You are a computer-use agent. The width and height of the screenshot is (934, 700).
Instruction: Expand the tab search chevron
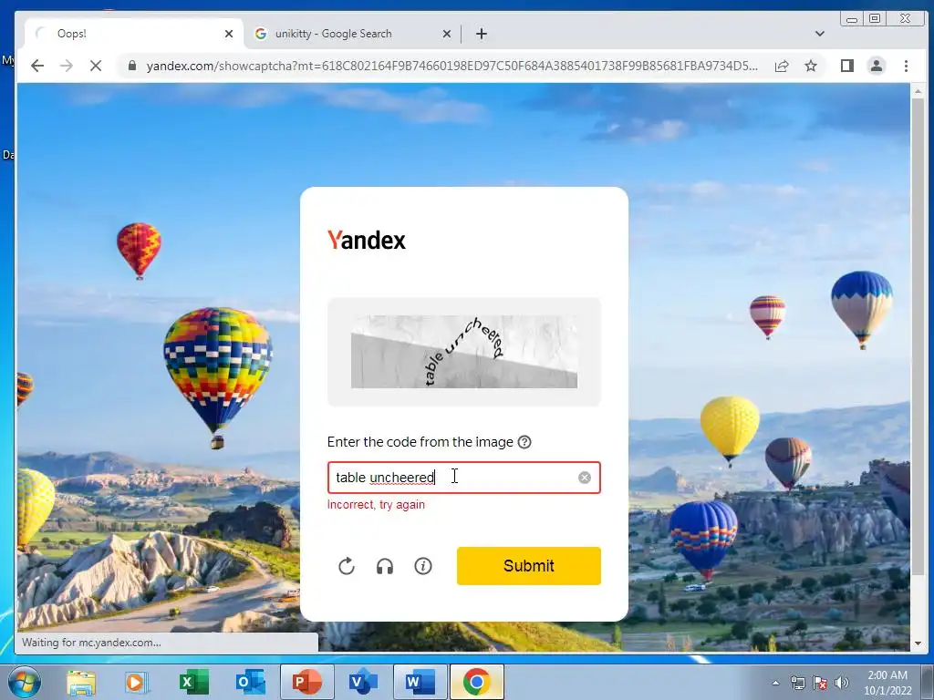coord(820,34)
